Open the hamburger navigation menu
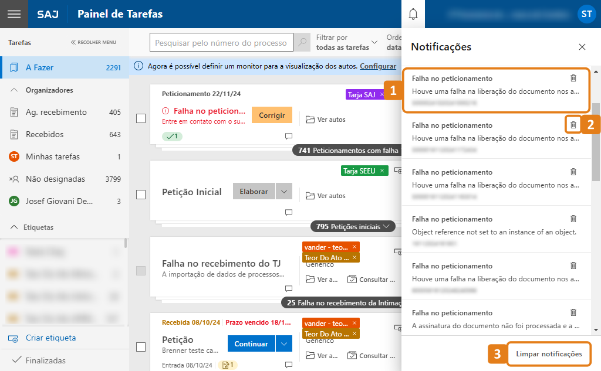601x371 pixels. [x=13, y=13]
